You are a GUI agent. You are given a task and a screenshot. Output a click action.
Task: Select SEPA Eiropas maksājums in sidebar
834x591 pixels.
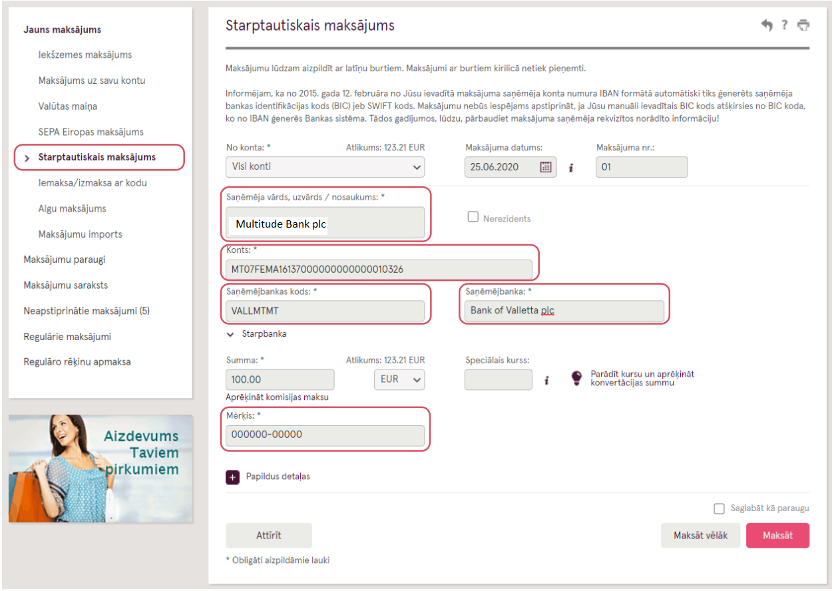(91, 132)
